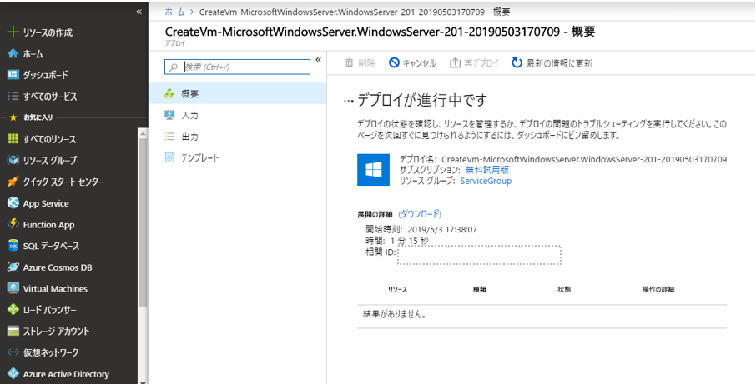Screen dimensions: 756x384
Task: Open the Storage Accounts icon
Action: tap(13, 331)
